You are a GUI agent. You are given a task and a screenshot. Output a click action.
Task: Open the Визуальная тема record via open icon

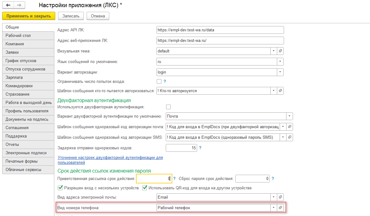(280, 51)
